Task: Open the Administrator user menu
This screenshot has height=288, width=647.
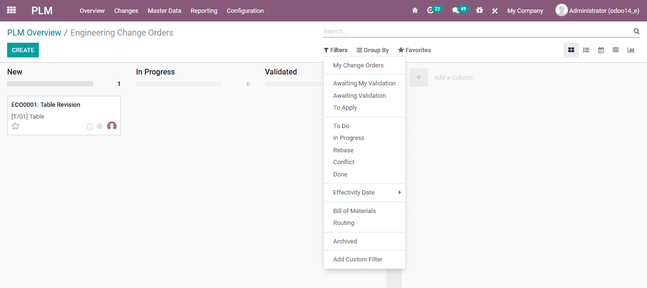Action: point(597,10)
